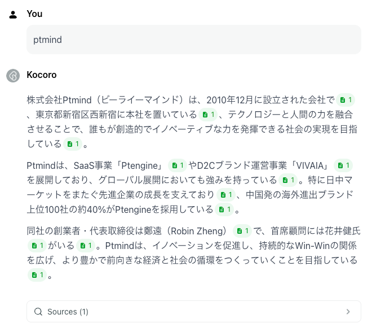The width and height of the screenshot is (372, 332).
Task: Click the citation badge after Ptengineを採用している
Action: click(224, 209)
